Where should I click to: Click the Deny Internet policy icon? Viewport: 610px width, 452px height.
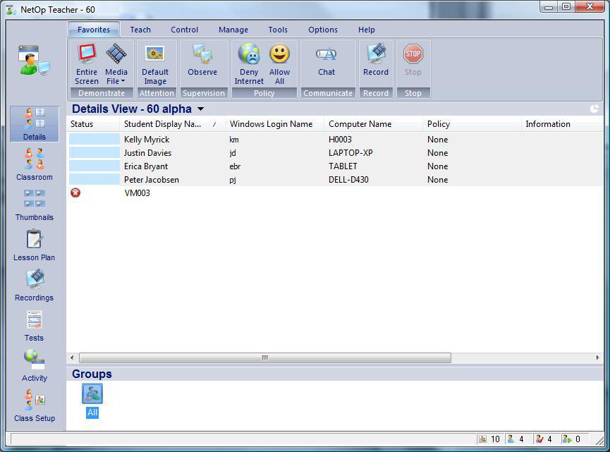coord(249,54)
